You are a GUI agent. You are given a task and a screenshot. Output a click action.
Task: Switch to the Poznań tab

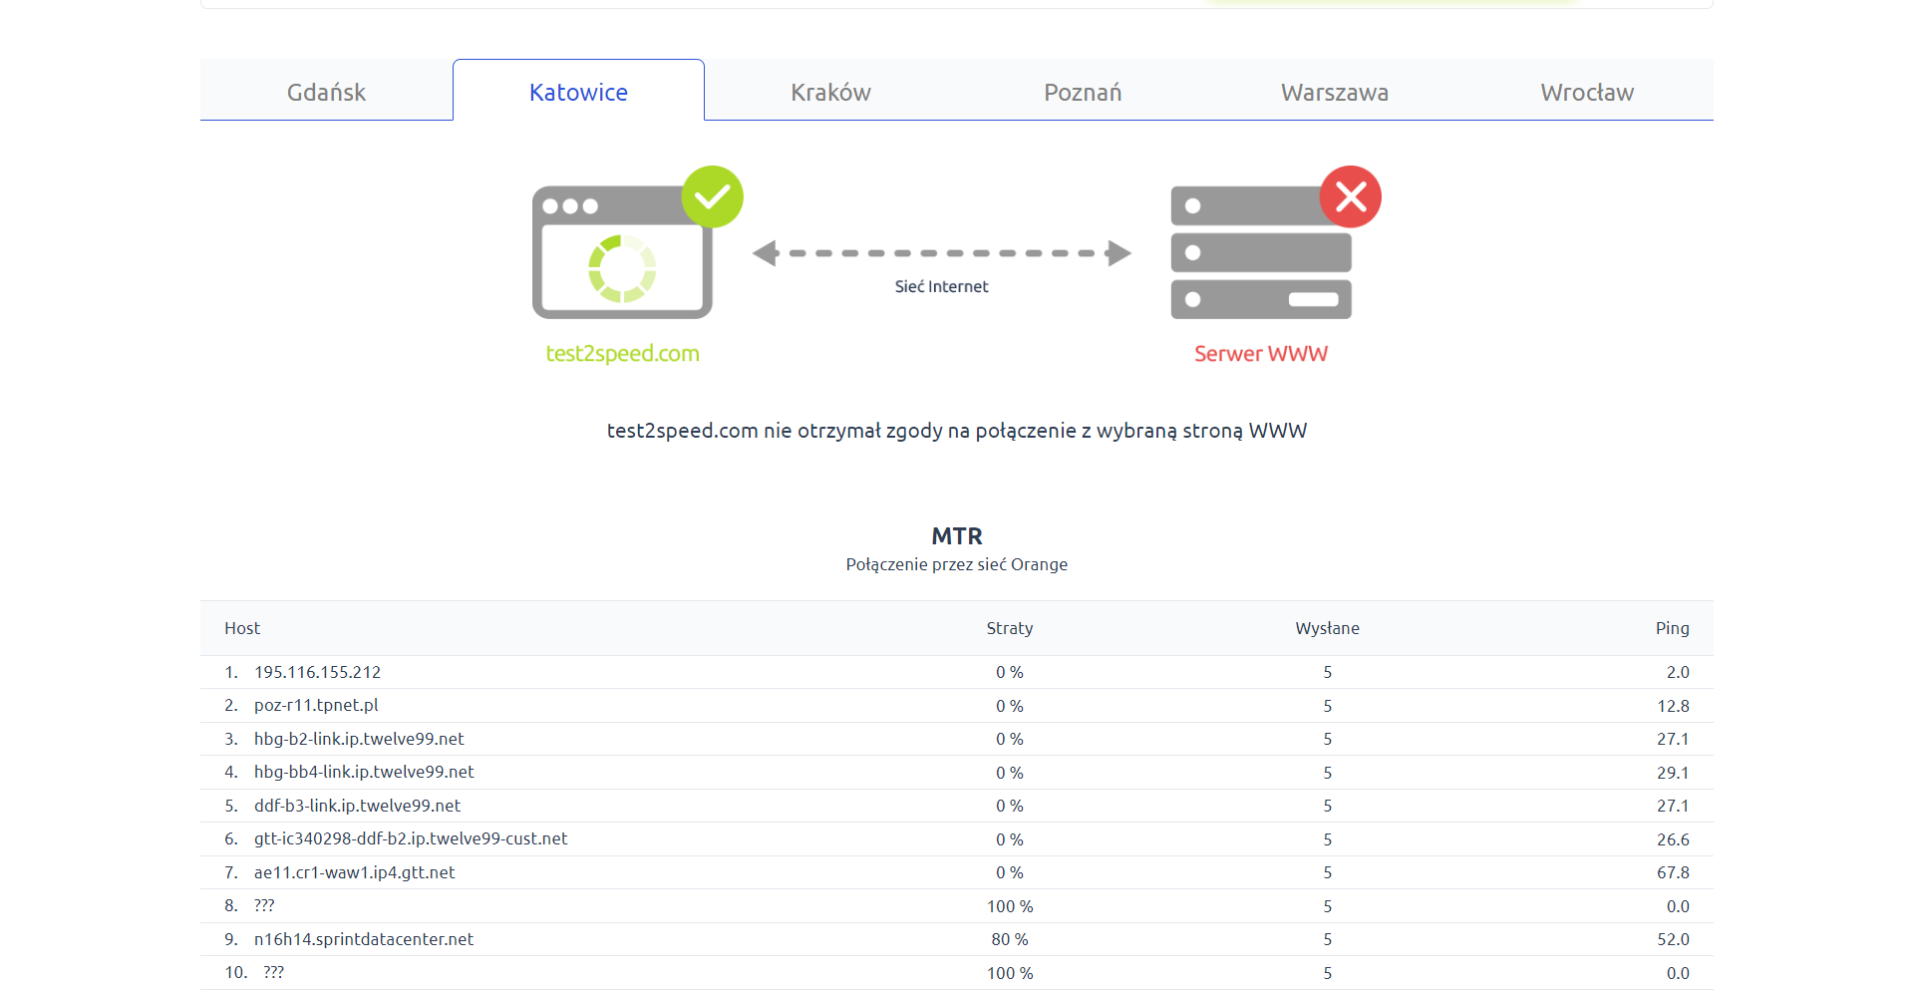click(1083, 92)
